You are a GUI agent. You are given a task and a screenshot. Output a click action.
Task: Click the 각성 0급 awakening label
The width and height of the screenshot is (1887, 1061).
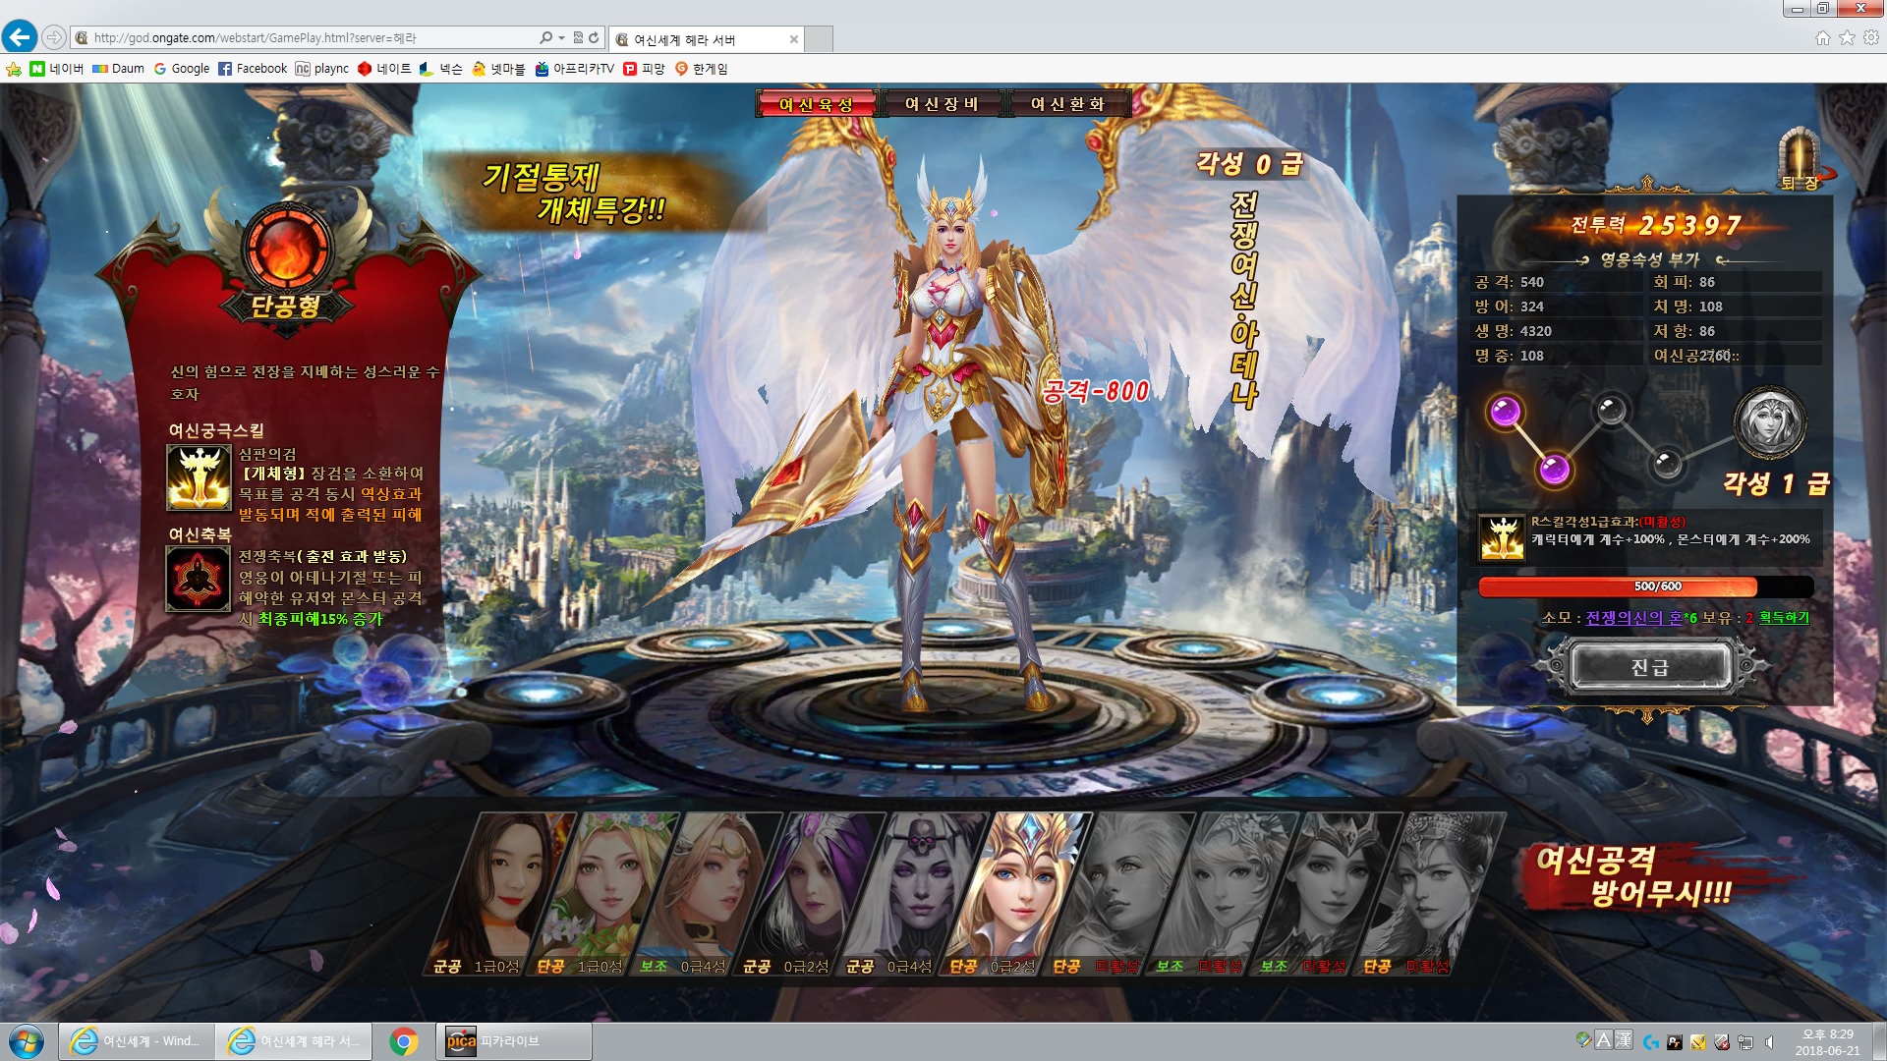1249,164
